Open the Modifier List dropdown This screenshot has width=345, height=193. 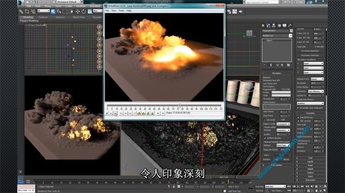click(277, 36)
